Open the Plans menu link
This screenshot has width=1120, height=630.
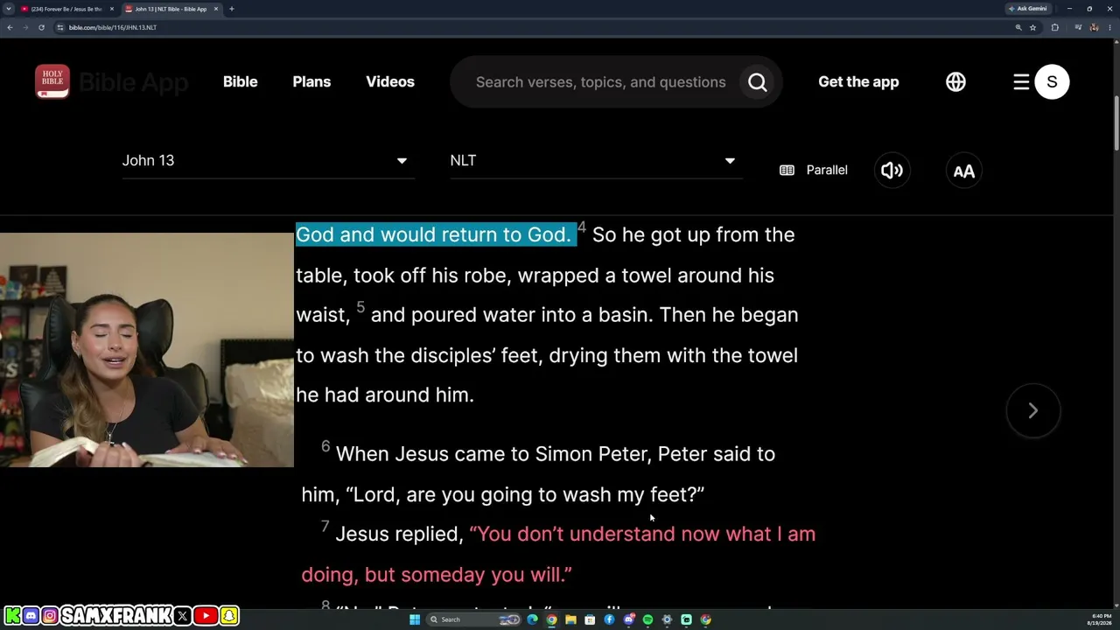pos(311,81)
